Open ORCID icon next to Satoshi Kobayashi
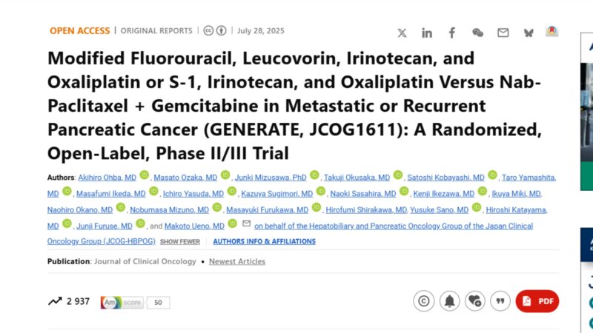Image resolution: width=593 pixels, height=333 pixels. point(492,175)
